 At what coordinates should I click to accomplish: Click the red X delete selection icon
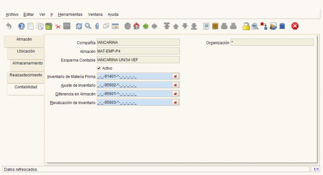pyautogui.click(x=58, y=27)
